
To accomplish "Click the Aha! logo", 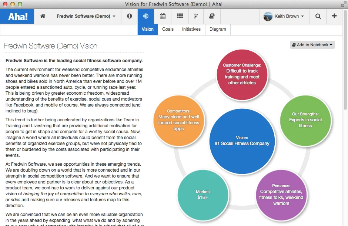I will (x=17, y=16).
